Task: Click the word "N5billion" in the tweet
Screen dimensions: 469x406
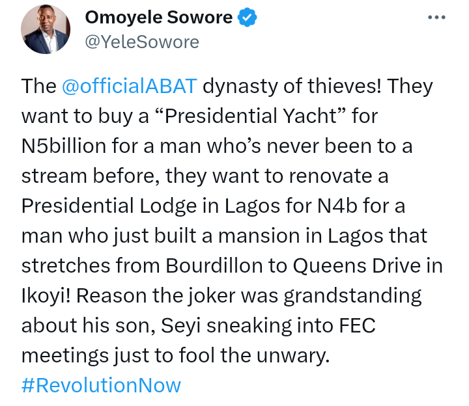Action: coord(64,146)
